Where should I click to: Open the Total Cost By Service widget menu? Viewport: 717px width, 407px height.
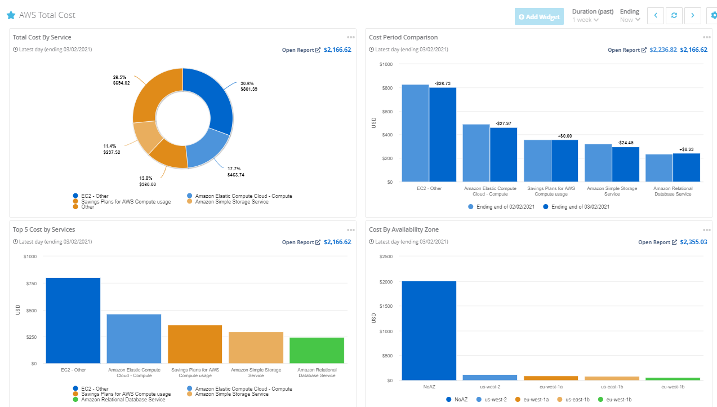click(351, 37)
